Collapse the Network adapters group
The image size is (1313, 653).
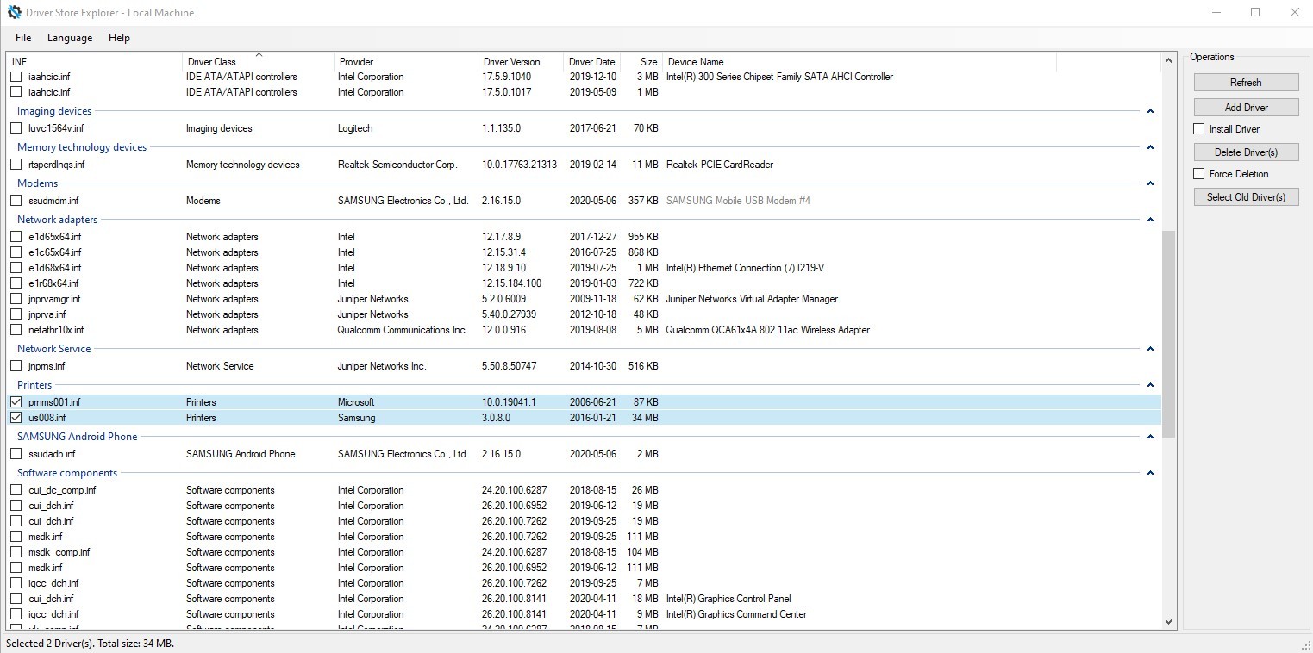click(x=1150, y=220)
